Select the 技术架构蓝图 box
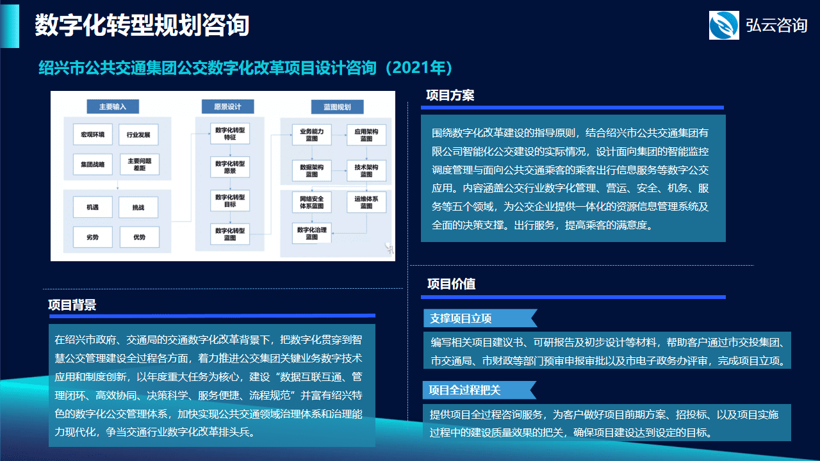Screen dimensions: 820x461 point(366,170)
